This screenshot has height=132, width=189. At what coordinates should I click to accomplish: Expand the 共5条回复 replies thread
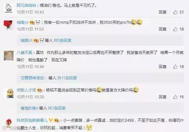click(x=63, y=40)
